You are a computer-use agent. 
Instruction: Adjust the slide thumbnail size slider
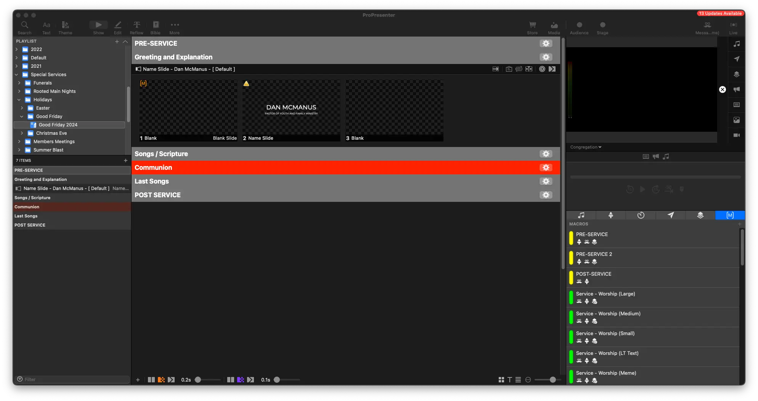click(552, 380)
